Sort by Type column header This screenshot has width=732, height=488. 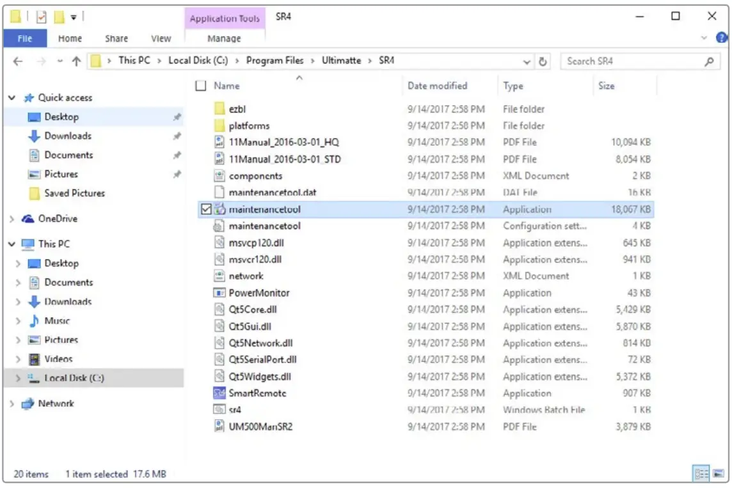tap(513, 86)
